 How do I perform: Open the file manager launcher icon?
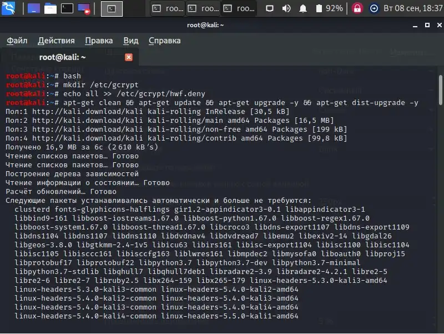tap(51, 8)
